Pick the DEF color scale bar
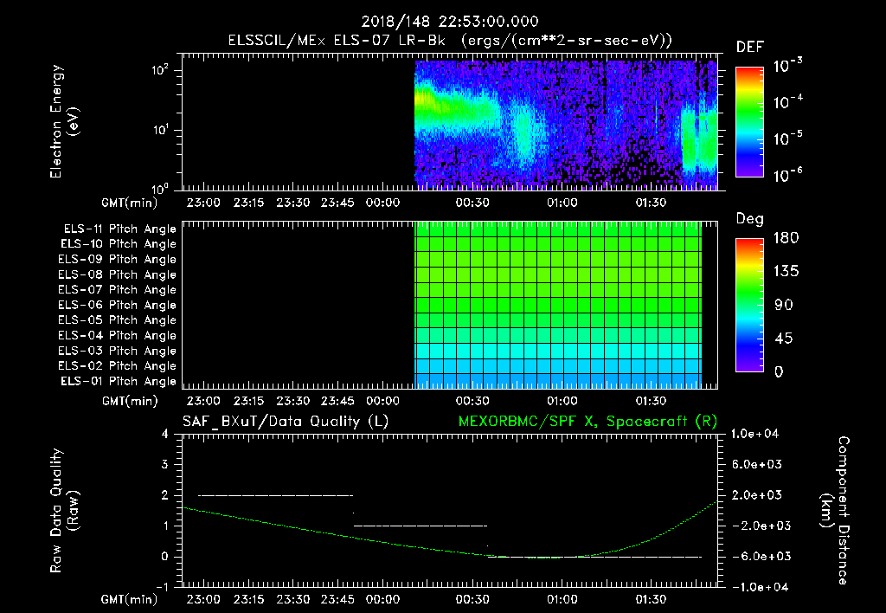This screenshot has height=613, width=886. coord(749,122)
